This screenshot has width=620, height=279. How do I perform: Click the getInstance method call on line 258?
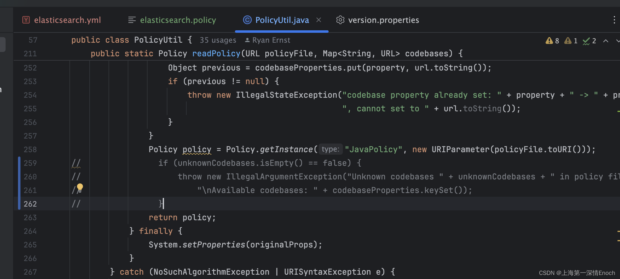(286, 149)
